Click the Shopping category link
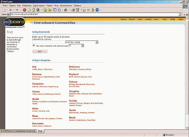 pyautogui.click(x=74, y=91)
